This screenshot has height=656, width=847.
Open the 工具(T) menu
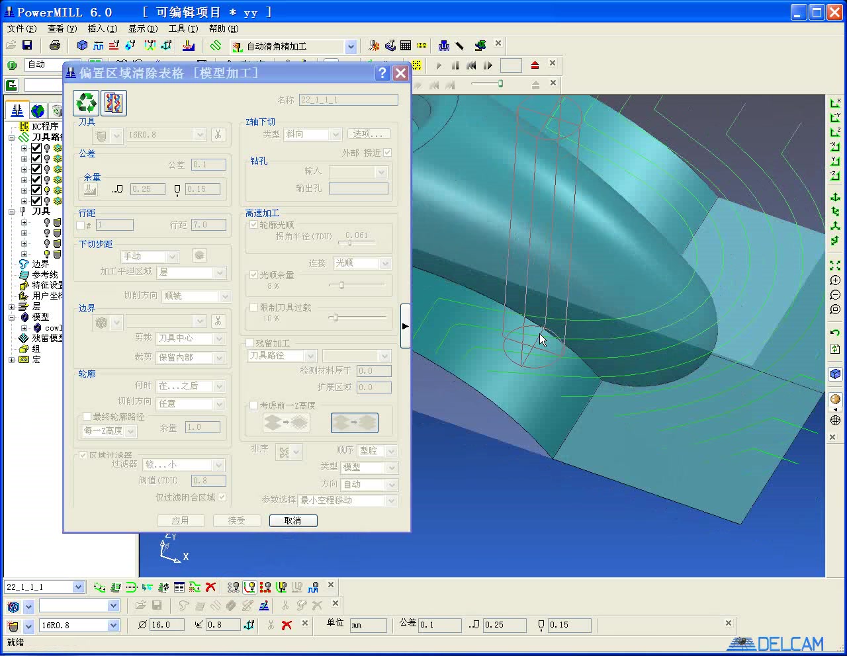click(183, 28)
